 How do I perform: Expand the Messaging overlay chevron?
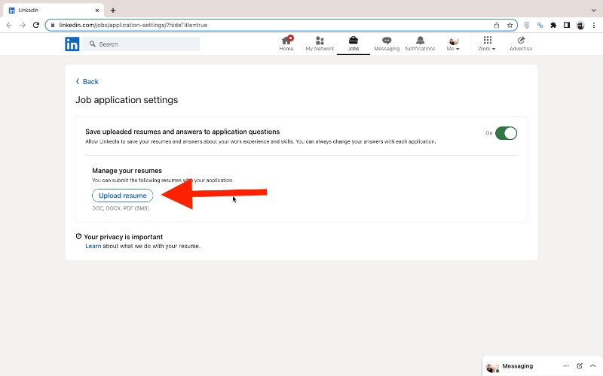click(593, 366)
